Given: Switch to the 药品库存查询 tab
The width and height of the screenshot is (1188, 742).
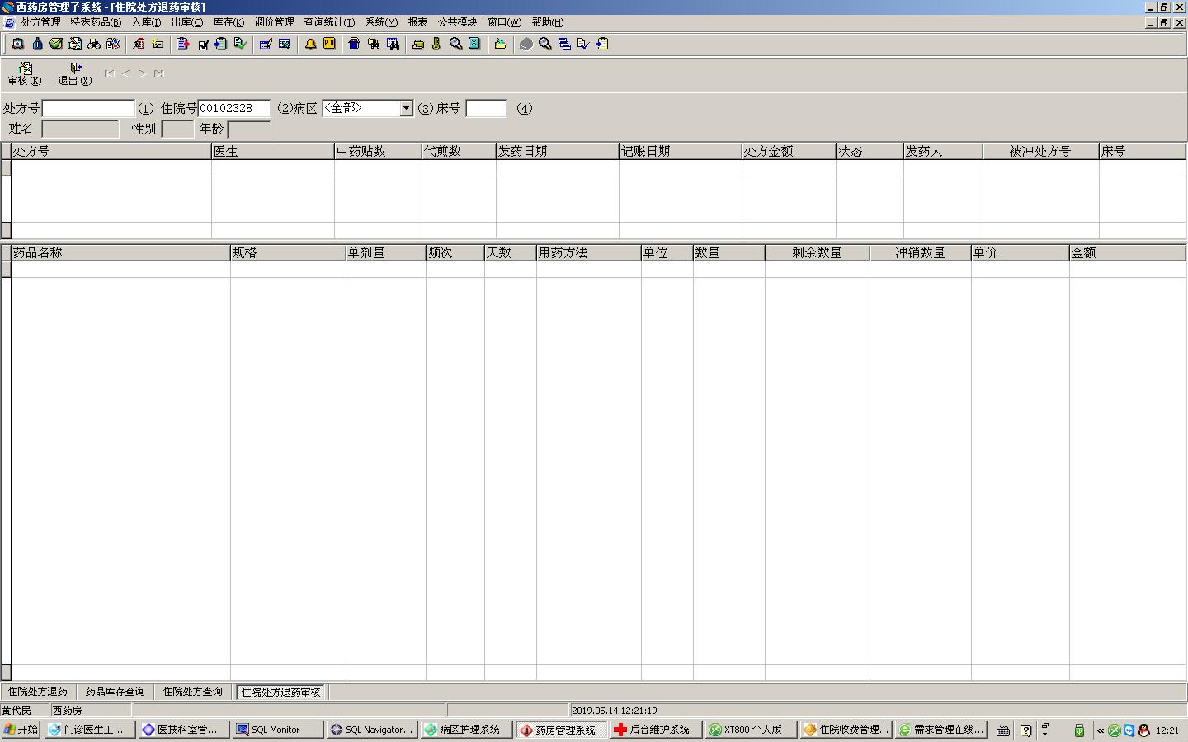Looking at the screenshot, I should [115, 692].
